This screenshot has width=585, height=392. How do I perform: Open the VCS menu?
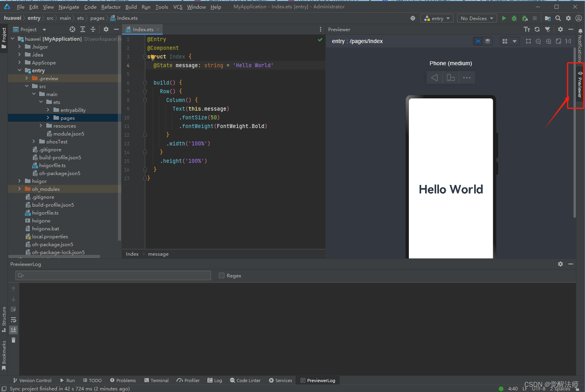click(178, 7)
